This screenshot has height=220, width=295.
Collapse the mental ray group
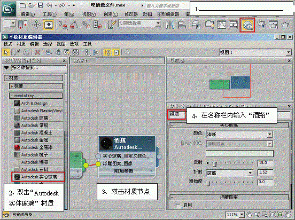coord(36,96)
